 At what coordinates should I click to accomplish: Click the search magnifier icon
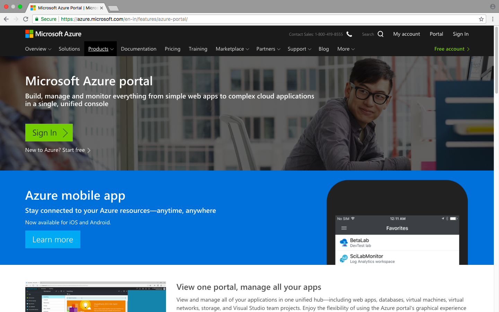tap(380, 34)
